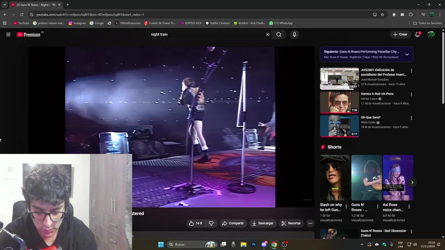Play the Vamos A Reír Un Poco thumbnail
This screenshot has width=445, height=250.
pyautogui.click(x=339, y=102)
